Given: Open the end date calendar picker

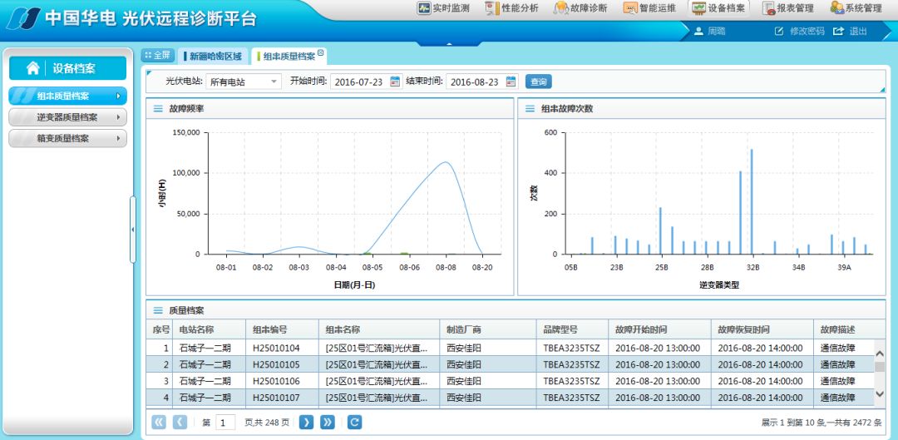Looking at the screenshot, I should point(511,82).
